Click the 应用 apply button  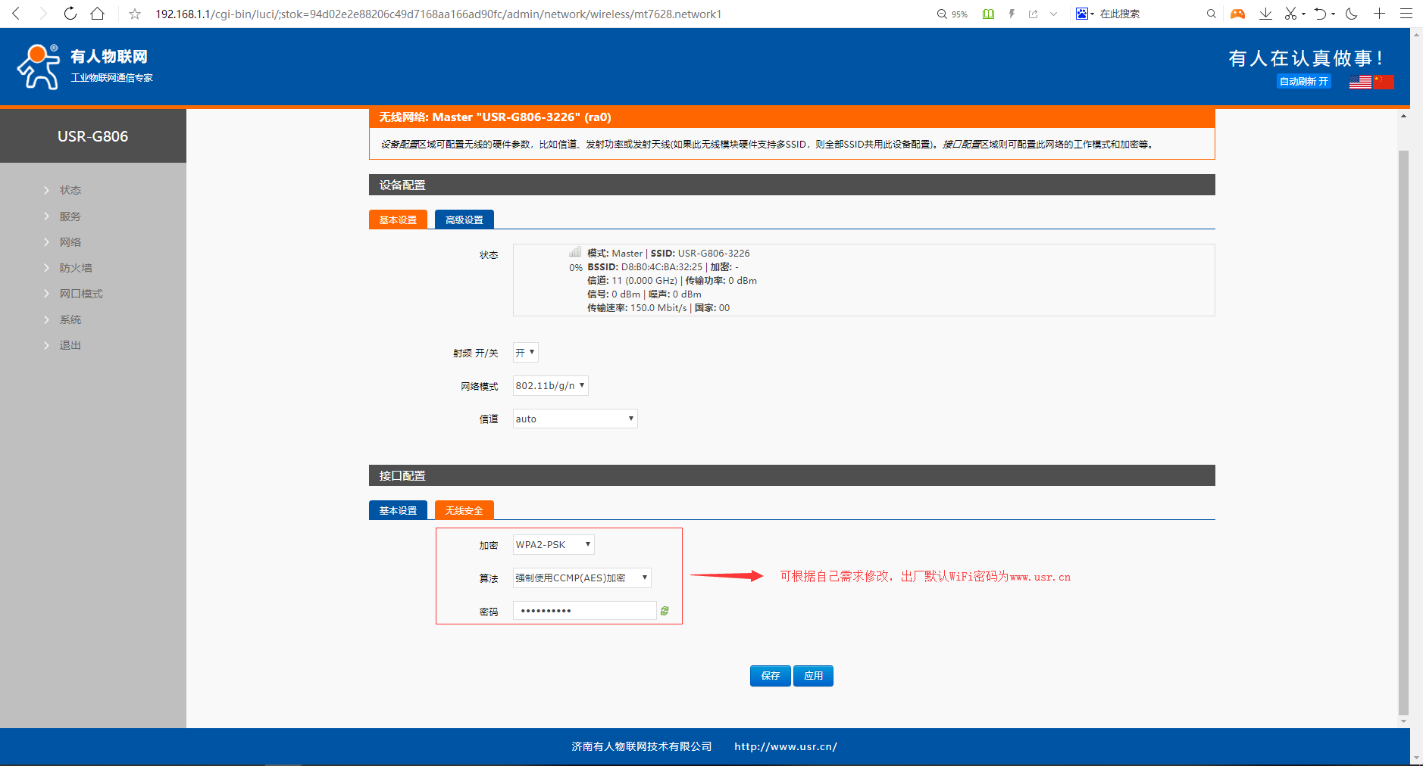tap(813, 676)
